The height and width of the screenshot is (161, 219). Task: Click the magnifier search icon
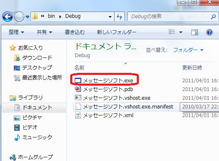(213, 17)
